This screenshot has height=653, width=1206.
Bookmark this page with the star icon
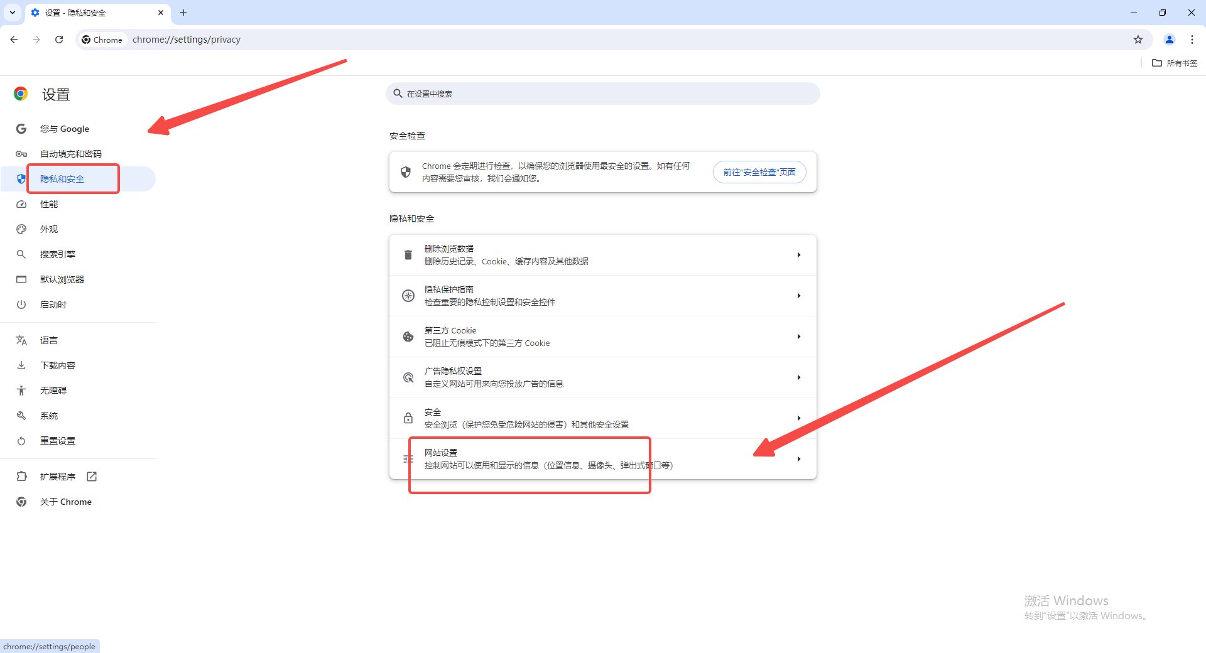pos(1138,40)
